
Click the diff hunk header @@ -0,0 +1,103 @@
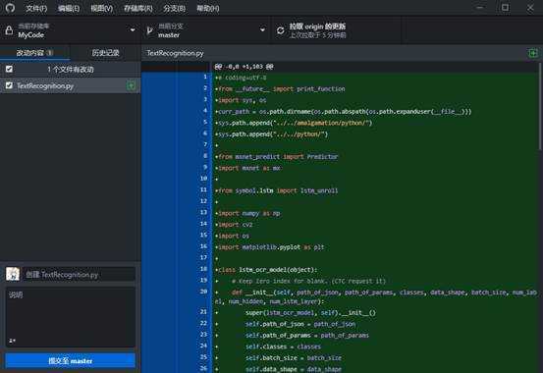(244, 66)
